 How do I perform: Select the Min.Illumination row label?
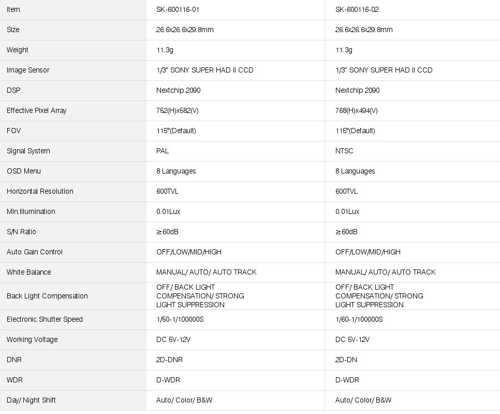(x=31, y=211)
